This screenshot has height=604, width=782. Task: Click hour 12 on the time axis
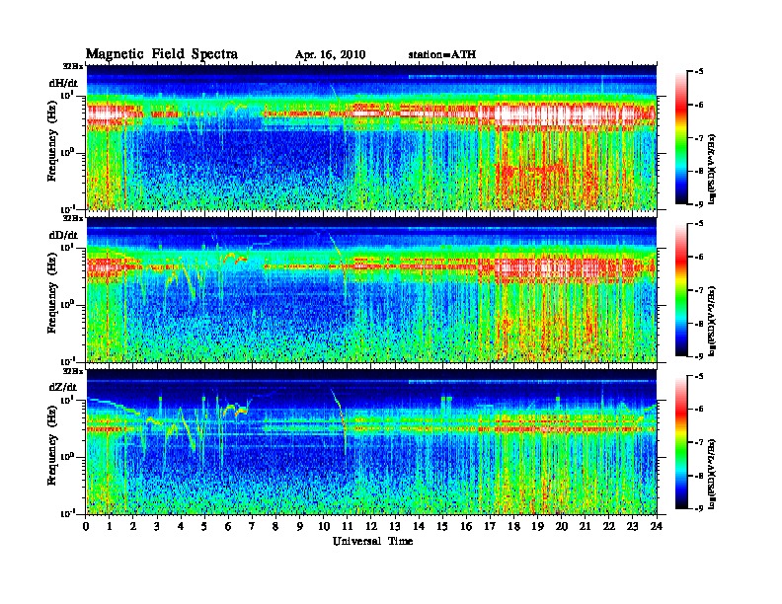[x=371, y=527]
